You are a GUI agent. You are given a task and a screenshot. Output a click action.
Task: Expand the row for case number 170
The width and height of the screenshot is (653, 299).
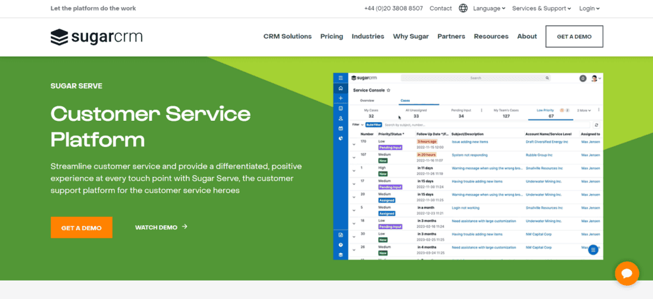click(x=354, y=144)
